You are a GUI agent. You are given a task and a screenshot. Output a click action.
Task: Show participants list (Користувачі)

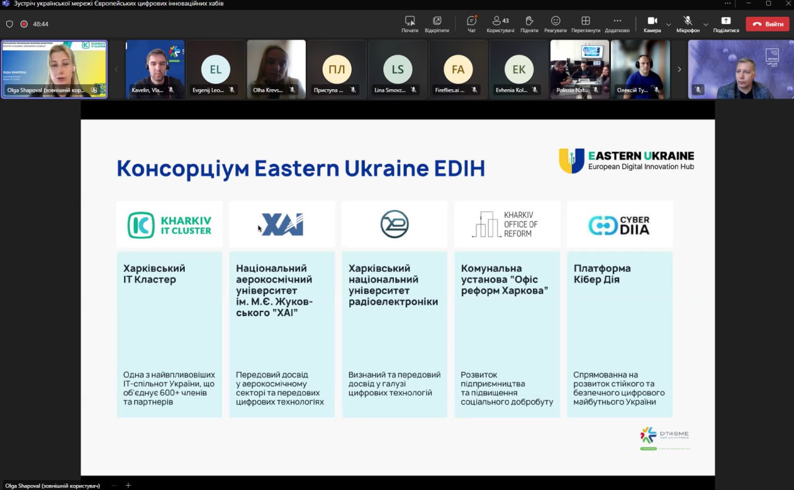(x=500, y=24)
